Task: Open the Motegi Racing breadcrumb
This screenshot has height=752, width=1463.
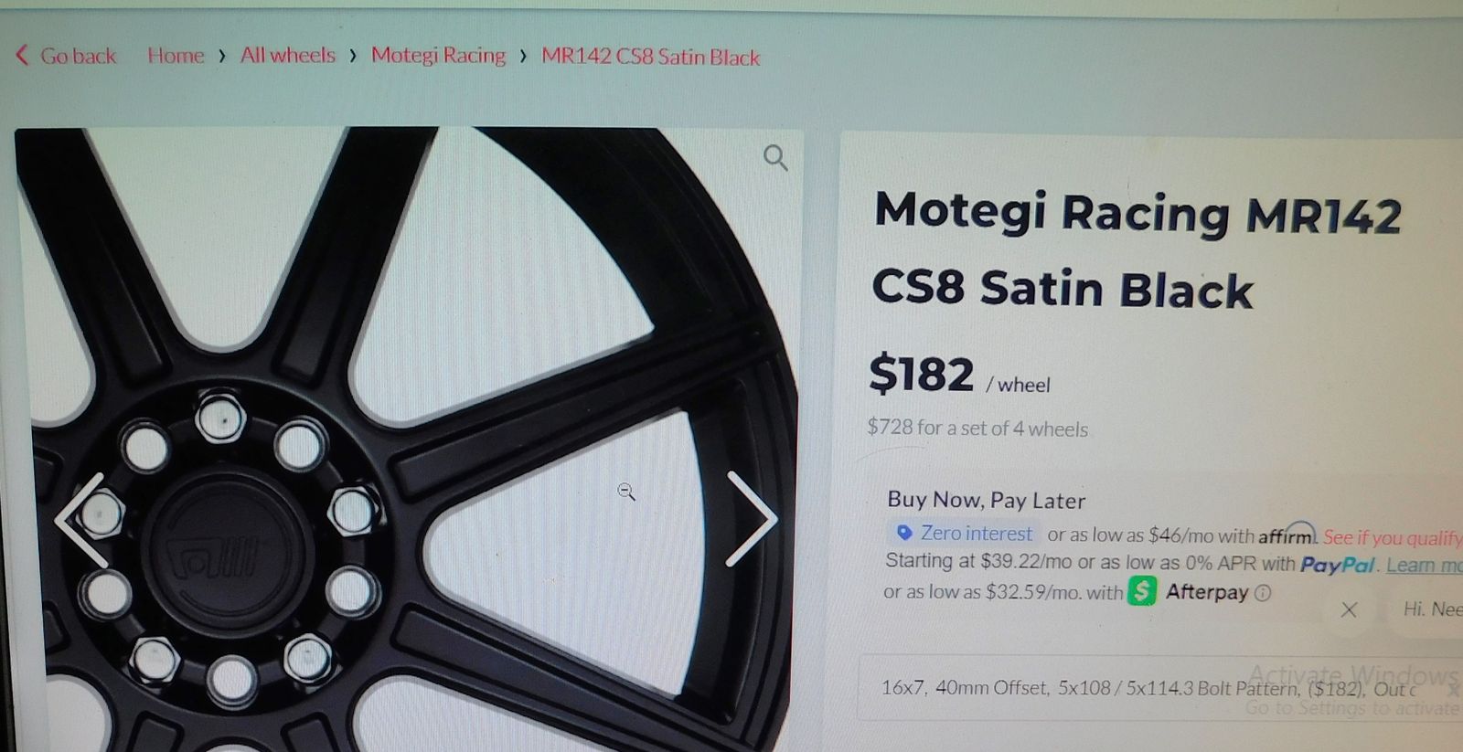Action: pyautogui.click(x=438, y=56)
